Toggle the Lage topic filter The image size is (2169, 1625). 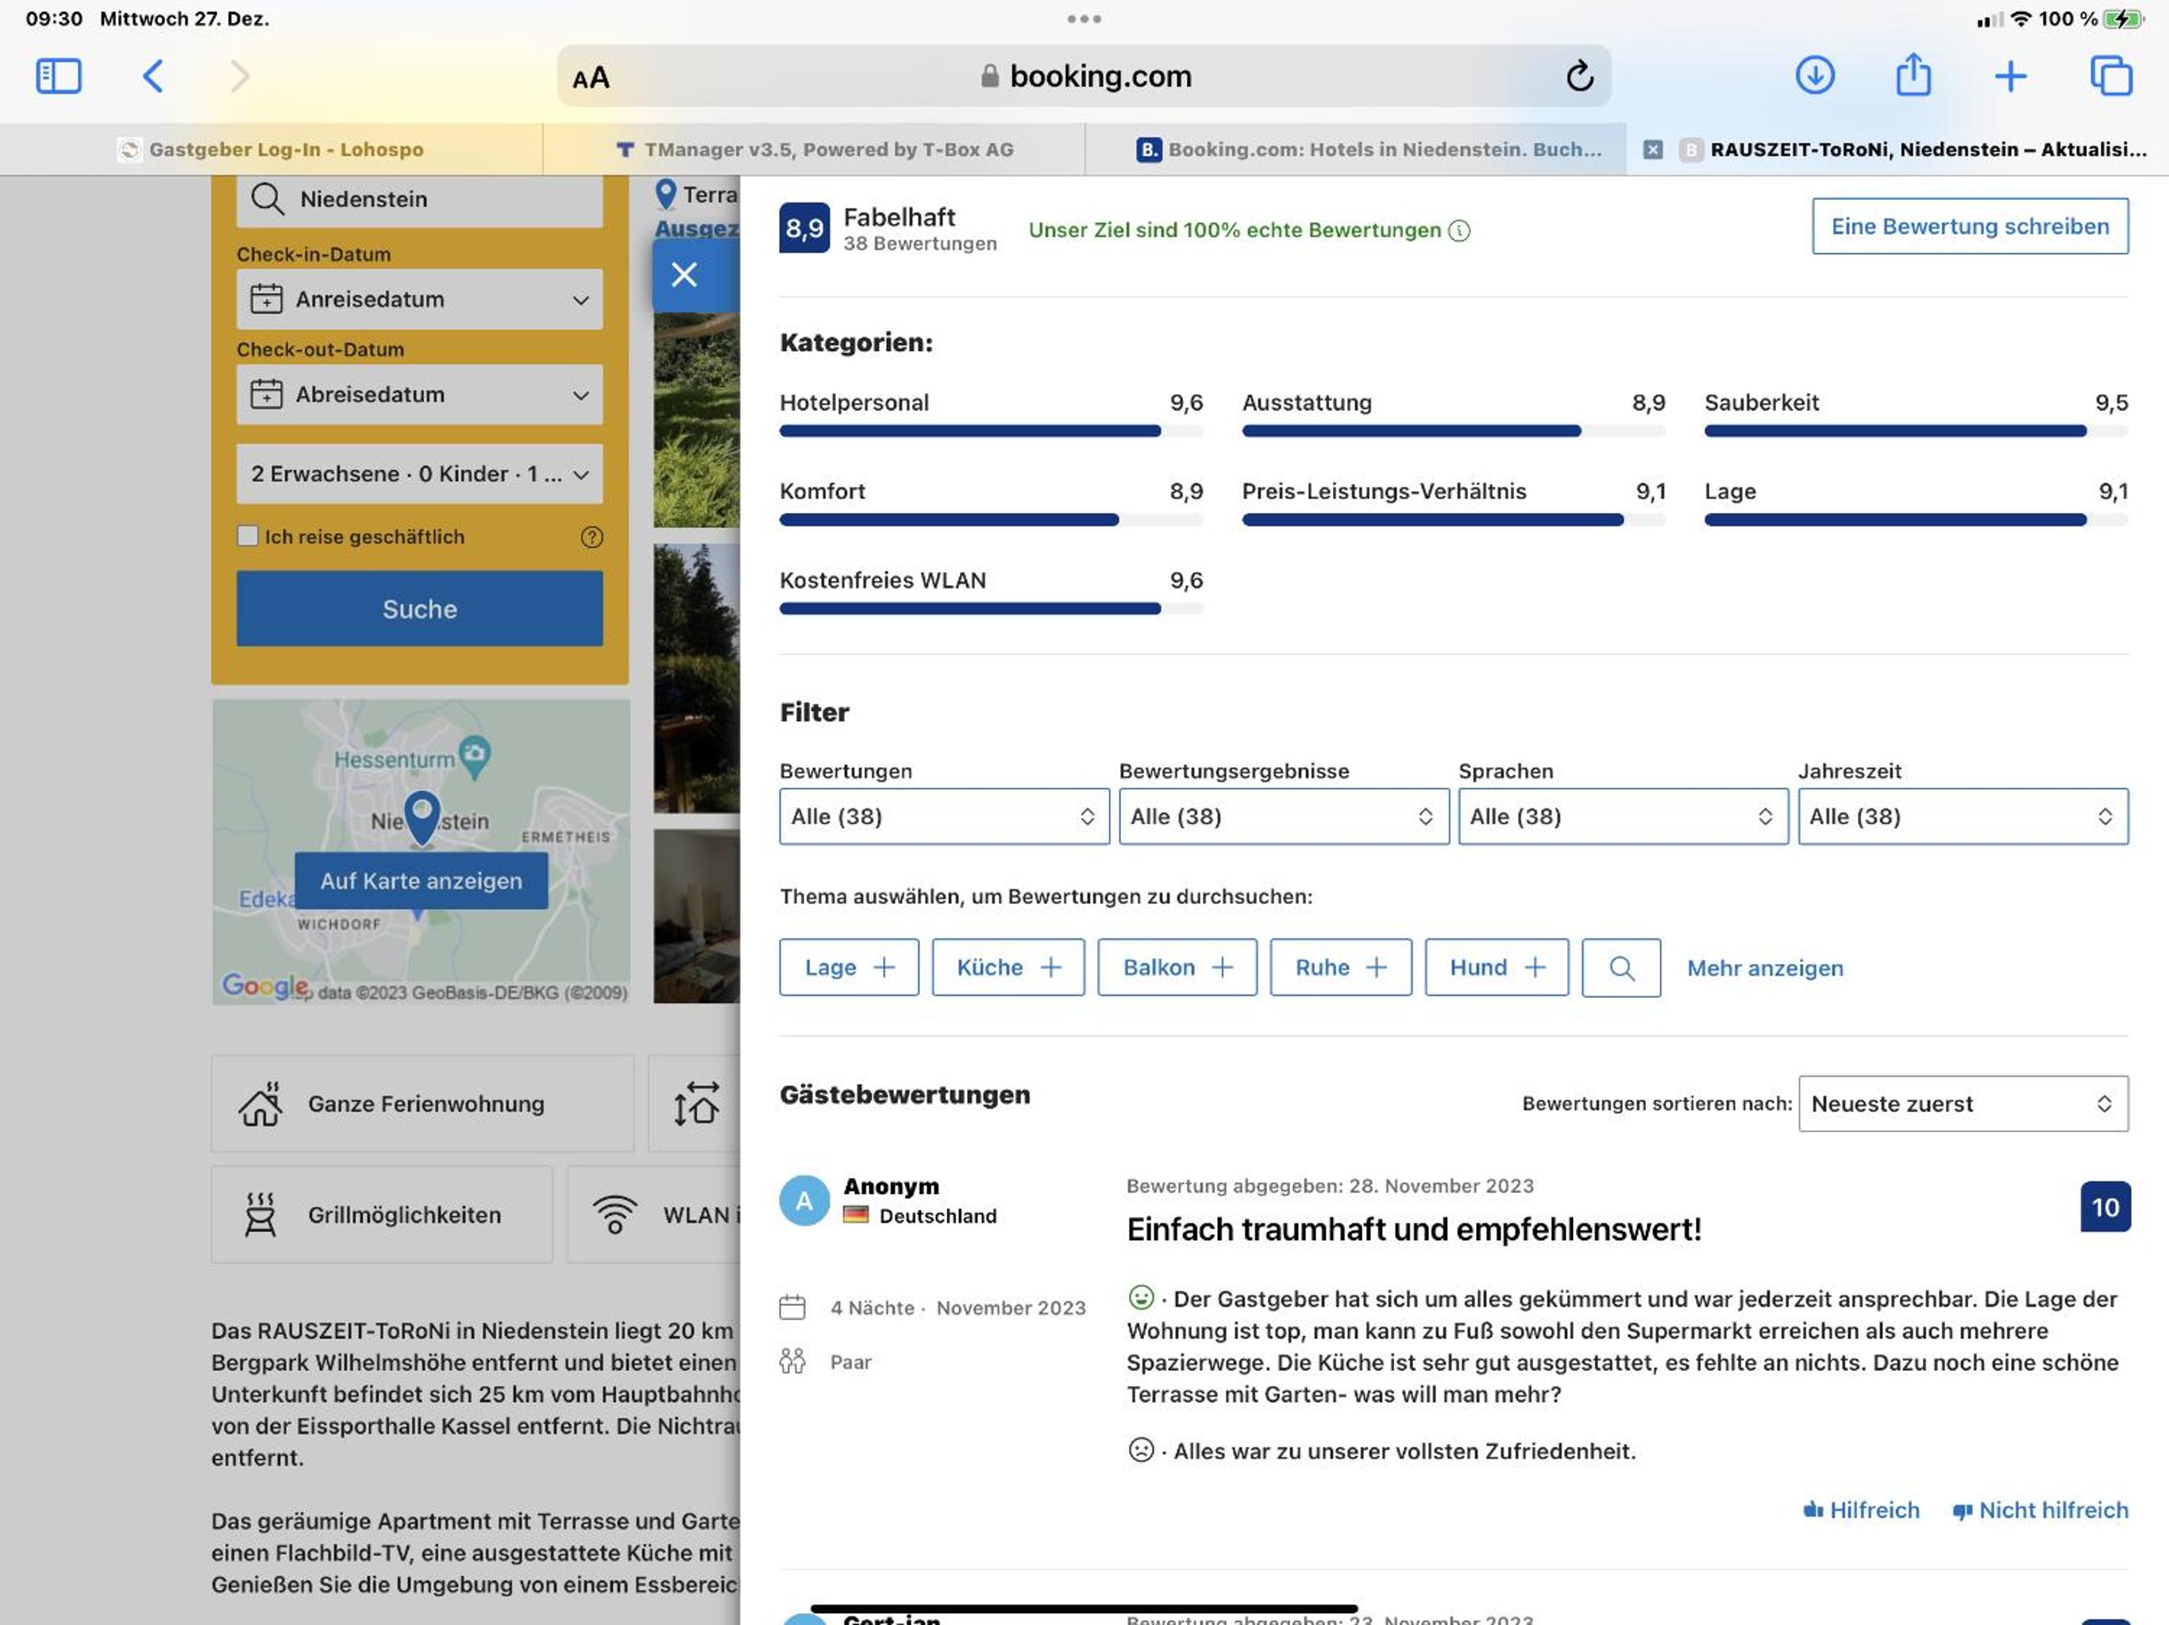pyautogui.click(x=849, y=968)
